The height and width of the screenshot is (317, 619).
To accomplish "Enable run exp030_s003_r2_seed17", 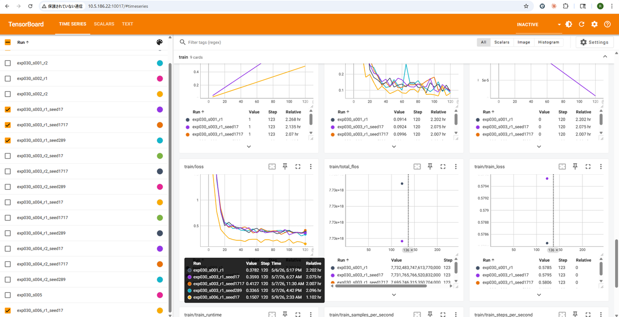I will pyautogui.click(x=8, y=156).
